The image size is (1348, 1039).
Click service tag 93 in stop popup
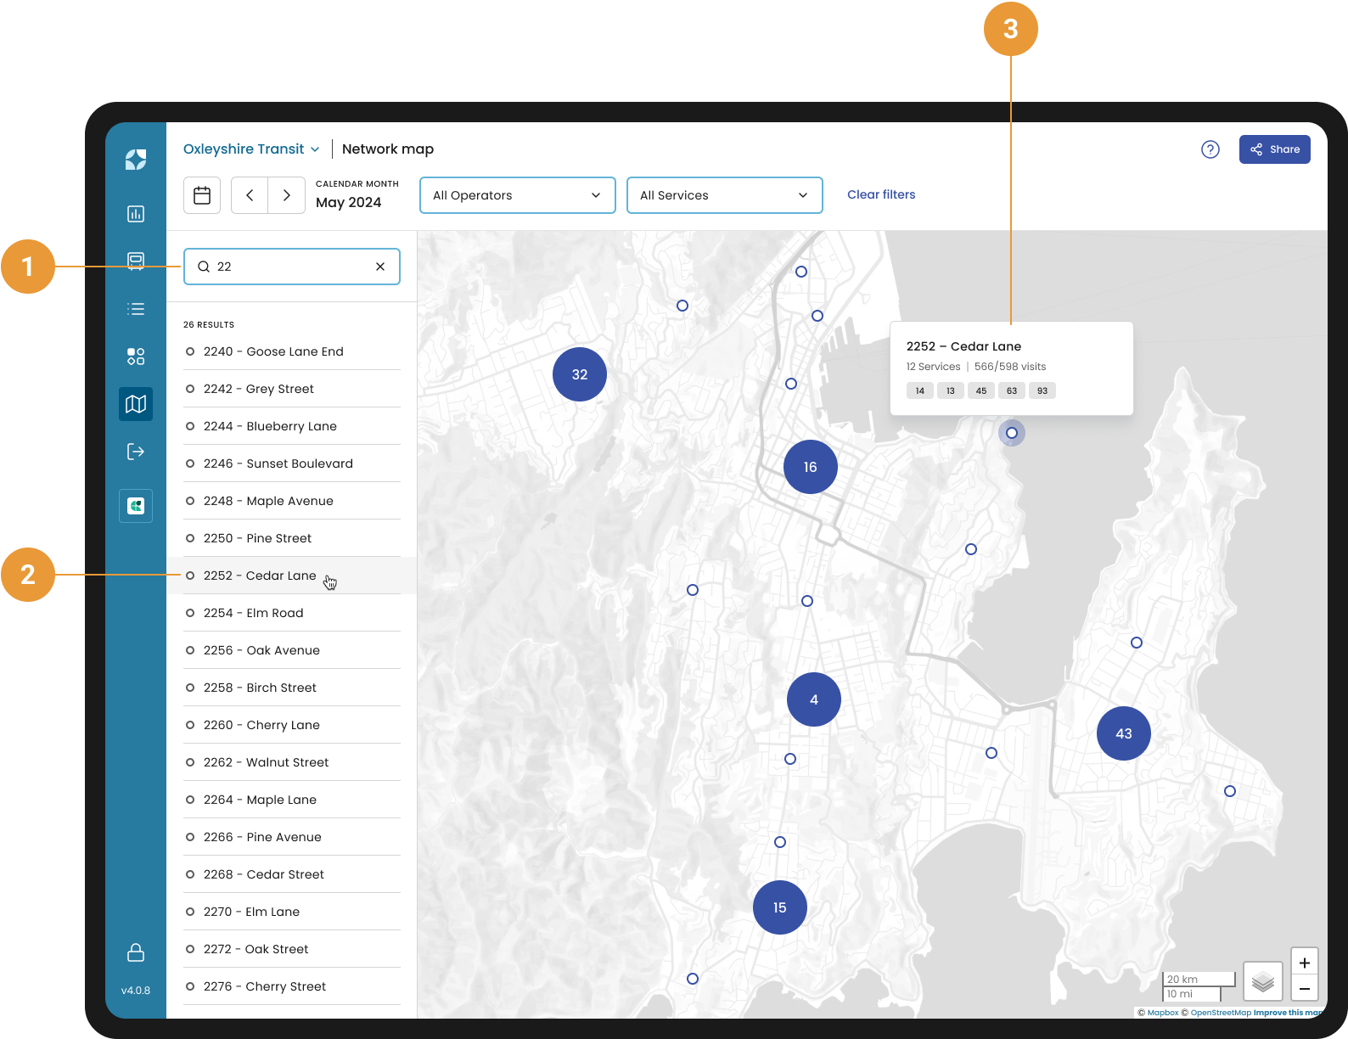(x=1042, y=390)
